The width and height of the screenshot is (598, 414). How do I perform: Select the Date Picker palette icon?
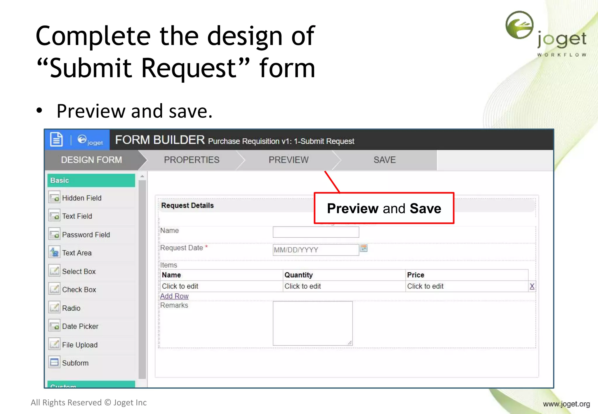click(x=54, y=326)
